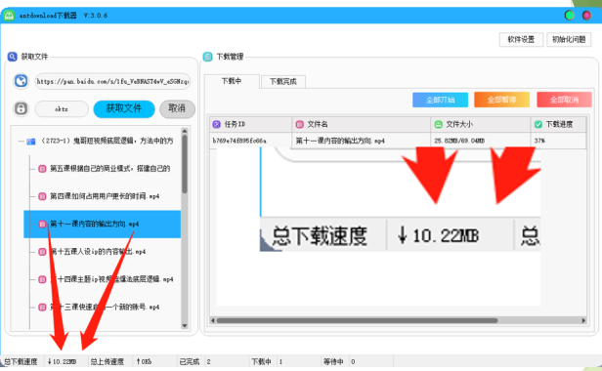Select 第十三课快速 tree item
The image size is (602, 371).
click(x=105, y=307)
